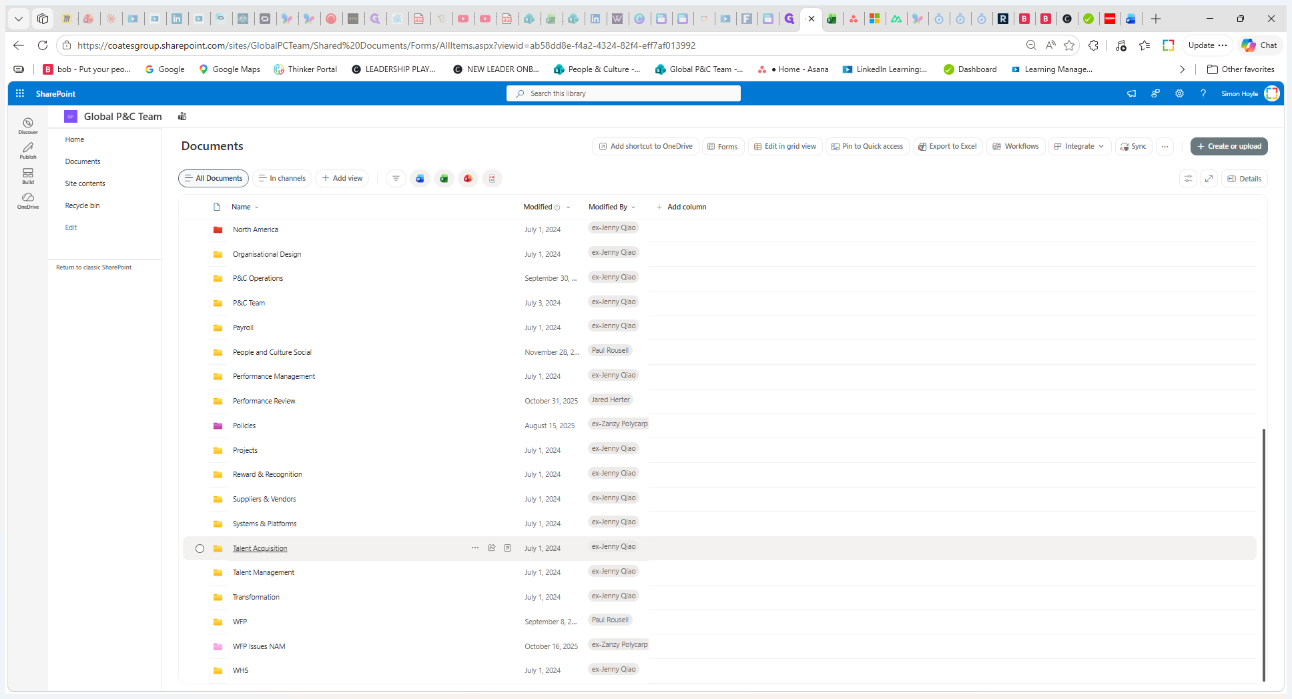Open the Workflows button

pyautogui.click(x=1016, y=147)
